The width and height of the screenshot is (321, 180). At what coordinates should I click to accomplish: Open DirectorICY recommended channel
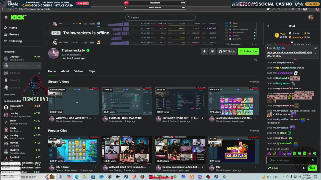pos(22,107)
